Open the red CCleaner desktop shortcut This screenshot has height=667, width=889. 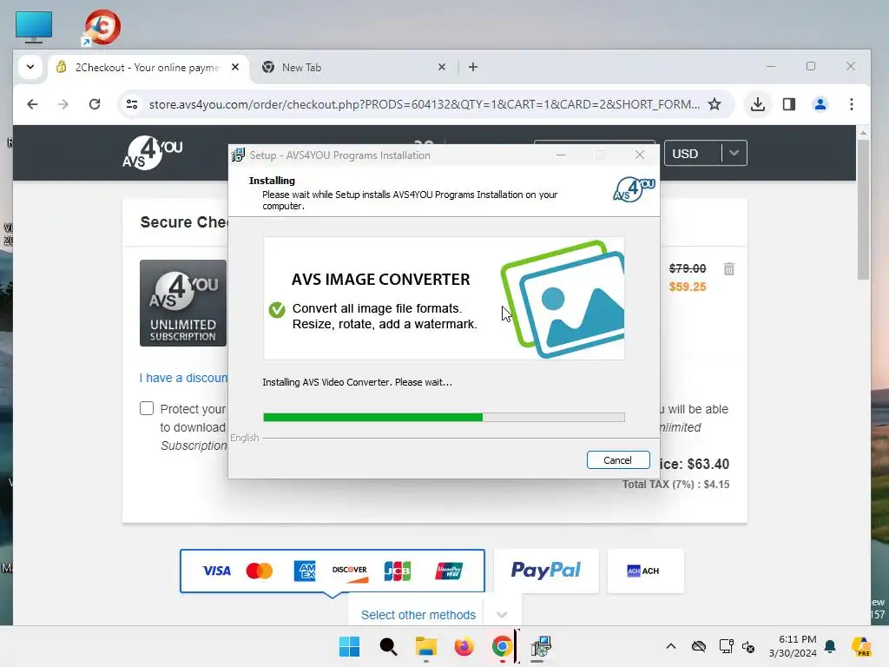[x=102, y=27]
